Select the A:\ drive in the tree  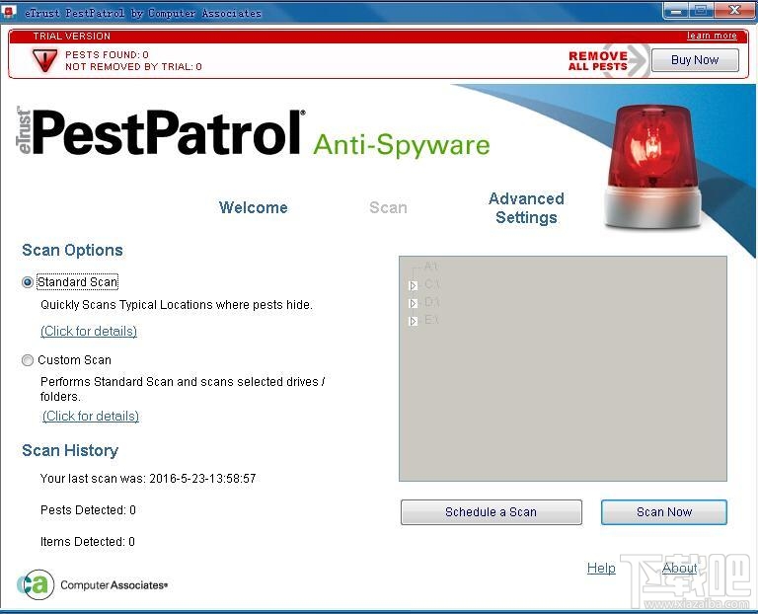tap(431, 266)
